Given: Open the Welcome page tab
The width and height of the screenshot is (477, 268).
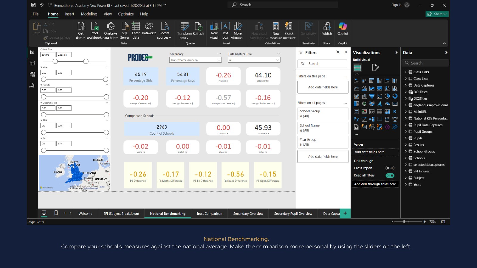Looking at the screenshot, I should click(85, 214).
